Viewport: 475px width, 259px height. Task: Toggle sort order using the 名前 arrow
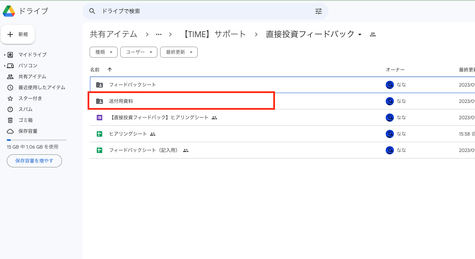pyautogui.click(x=109, y=70)
